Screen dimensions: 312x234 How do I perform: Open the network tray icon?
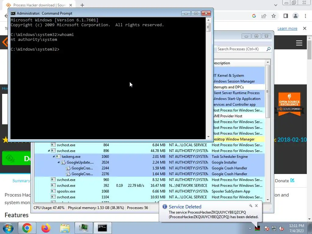274,228
